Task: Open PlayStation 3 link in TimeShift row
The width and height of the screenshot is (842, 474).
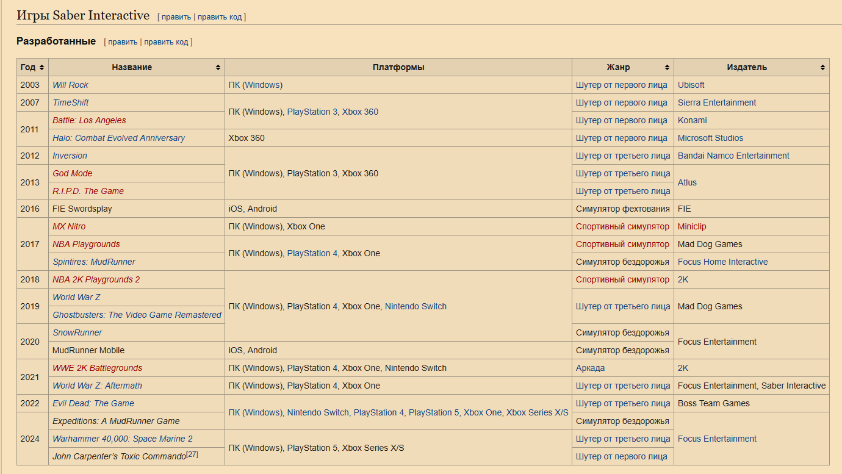Action: point(312,112)
